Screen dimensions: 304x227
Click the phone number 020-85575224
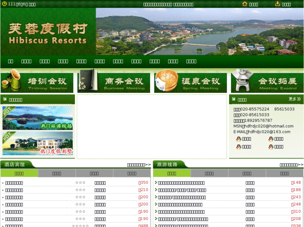255,109
